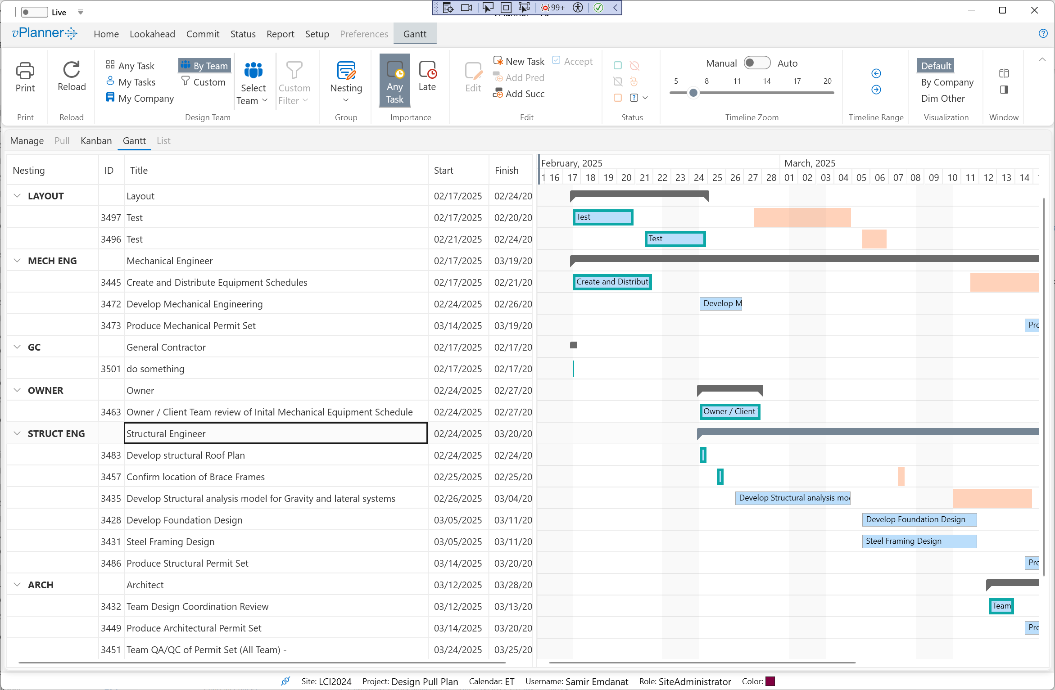Click the timeline range left arrow
Viewport: 1055px width, 690px height.
tap(876, 73)
